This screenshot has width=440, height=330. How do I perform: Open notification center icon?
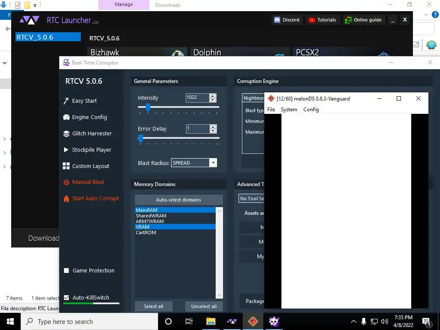(x=426, y=322)
